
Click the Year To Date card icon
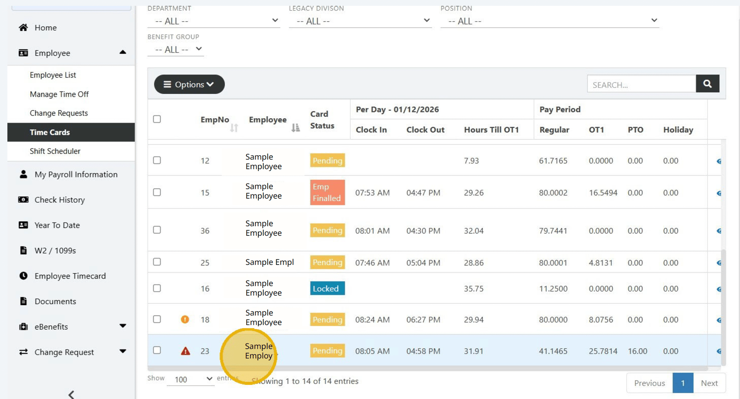click(x=23, y=225)
